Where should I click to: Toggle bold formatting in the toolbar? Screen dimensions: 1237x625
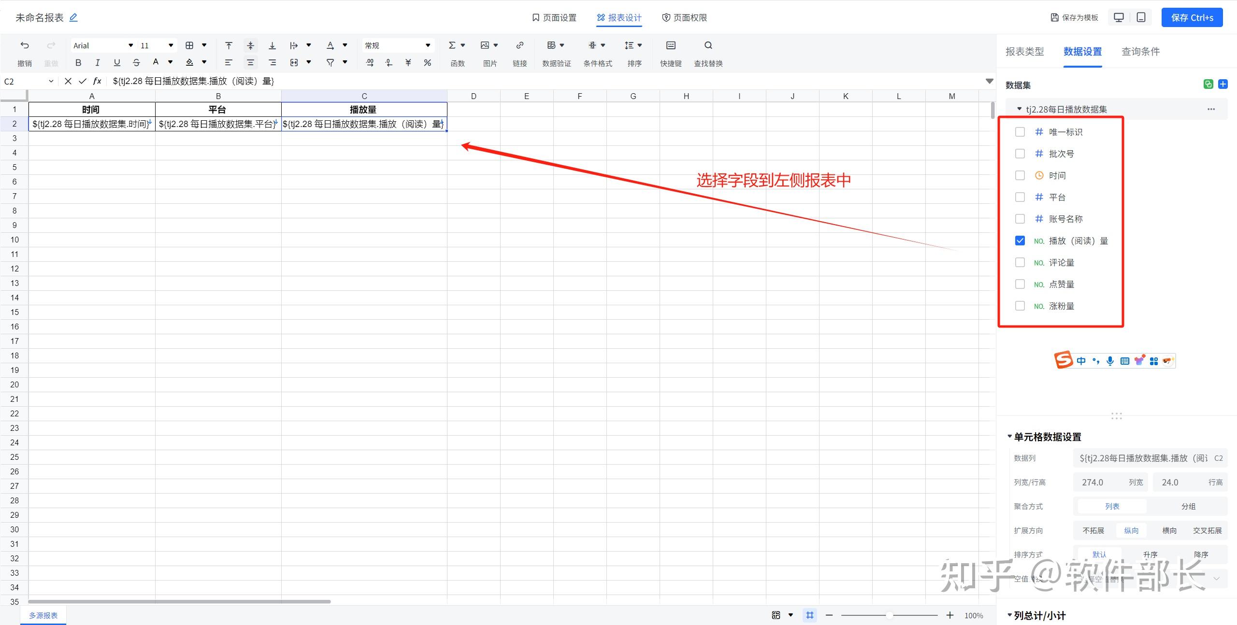click(x=78, y=62)
